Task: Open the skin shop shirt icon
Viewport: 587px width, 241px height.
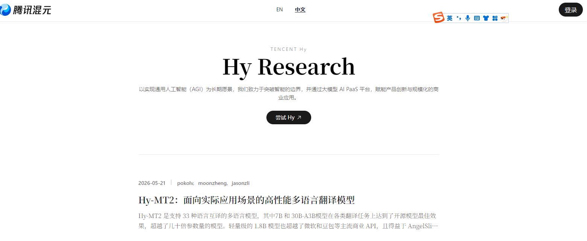Action: [x=486, y=18]
